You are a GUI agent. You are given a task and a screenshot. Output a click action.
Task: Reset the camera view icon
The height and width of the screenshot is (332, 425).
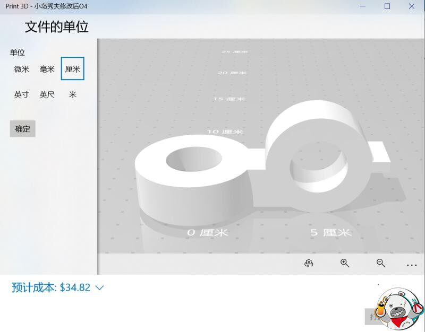pyautogui.click(x=309, y=263)
